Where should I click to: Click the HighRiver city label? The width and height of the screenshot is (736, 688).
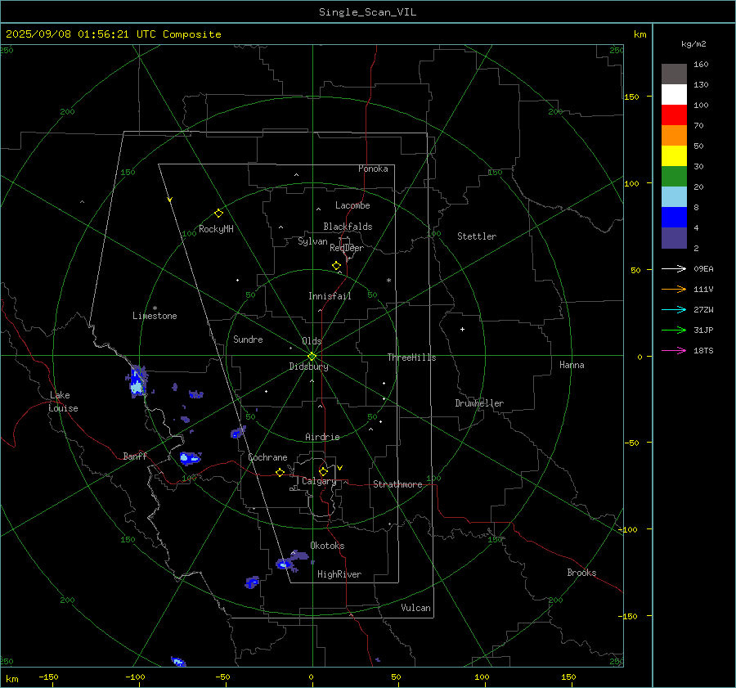point(339,574)
